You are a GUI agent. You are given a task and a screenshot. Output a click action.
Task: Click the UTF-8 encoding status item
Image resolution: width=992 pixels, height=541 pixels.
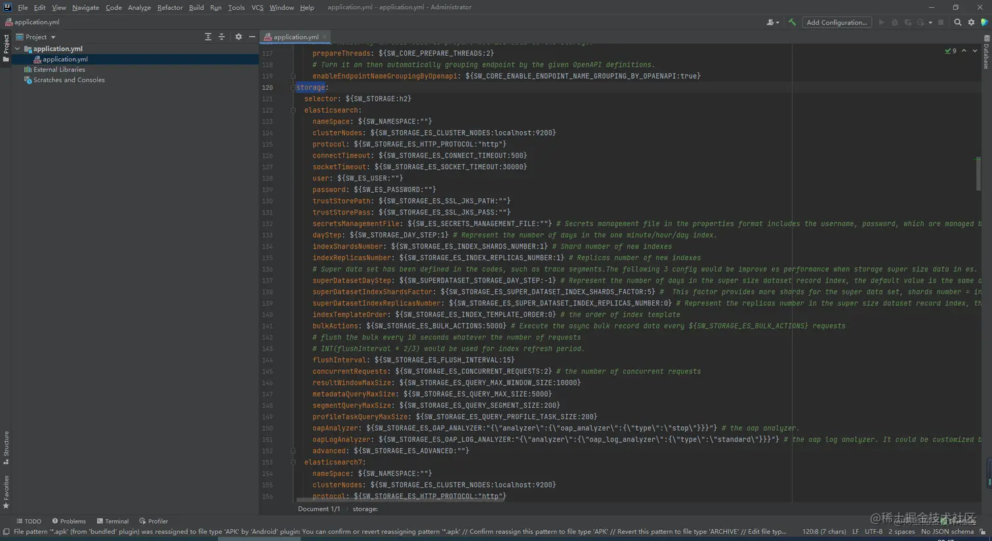pos(873,532)
